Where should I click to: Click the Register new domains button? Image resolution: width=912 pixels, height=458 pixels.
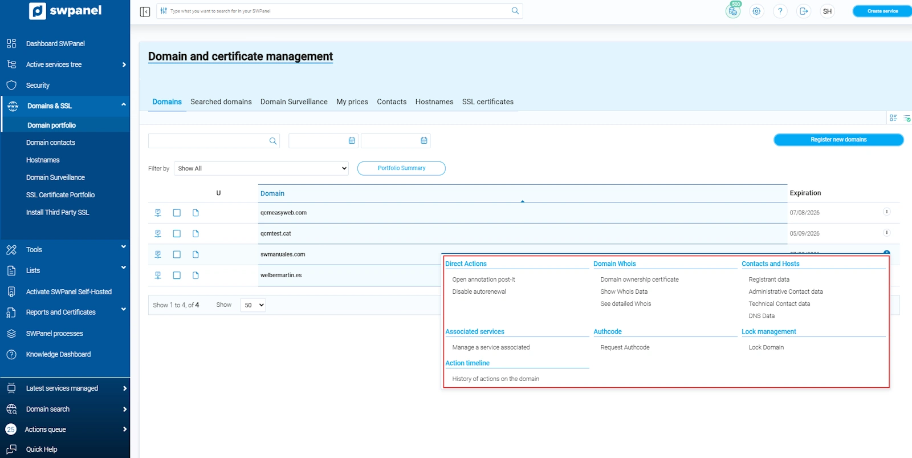838,140
